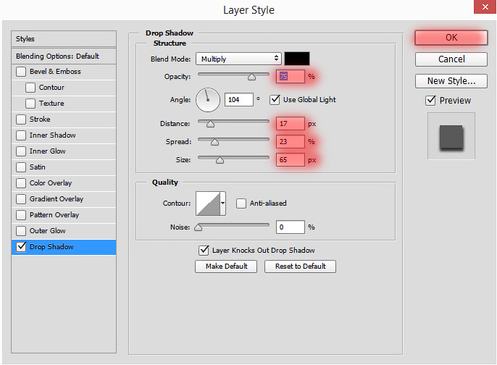Click the angle dial control
497x365 pixels.
tap(208, 100)
